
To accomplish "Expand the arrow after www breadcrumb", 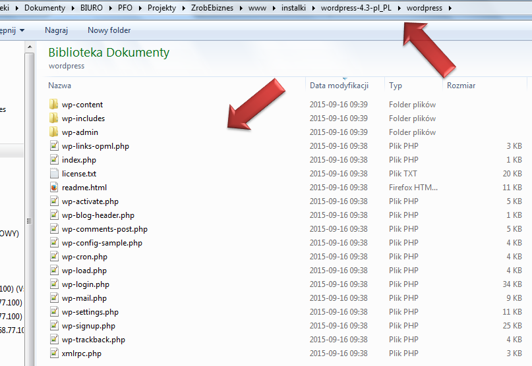I will [274, 8].
